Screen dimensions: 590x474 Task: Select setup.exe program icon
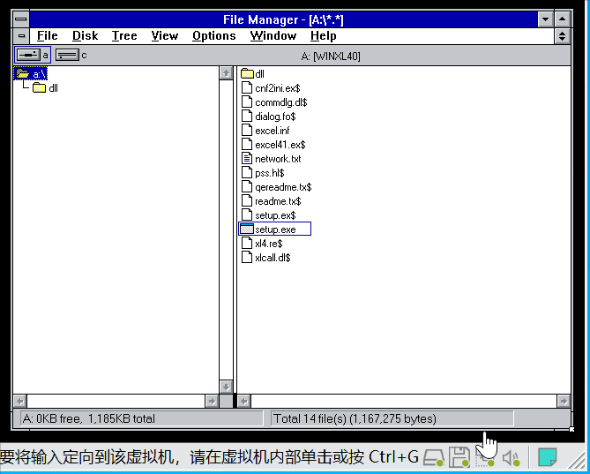247,229
